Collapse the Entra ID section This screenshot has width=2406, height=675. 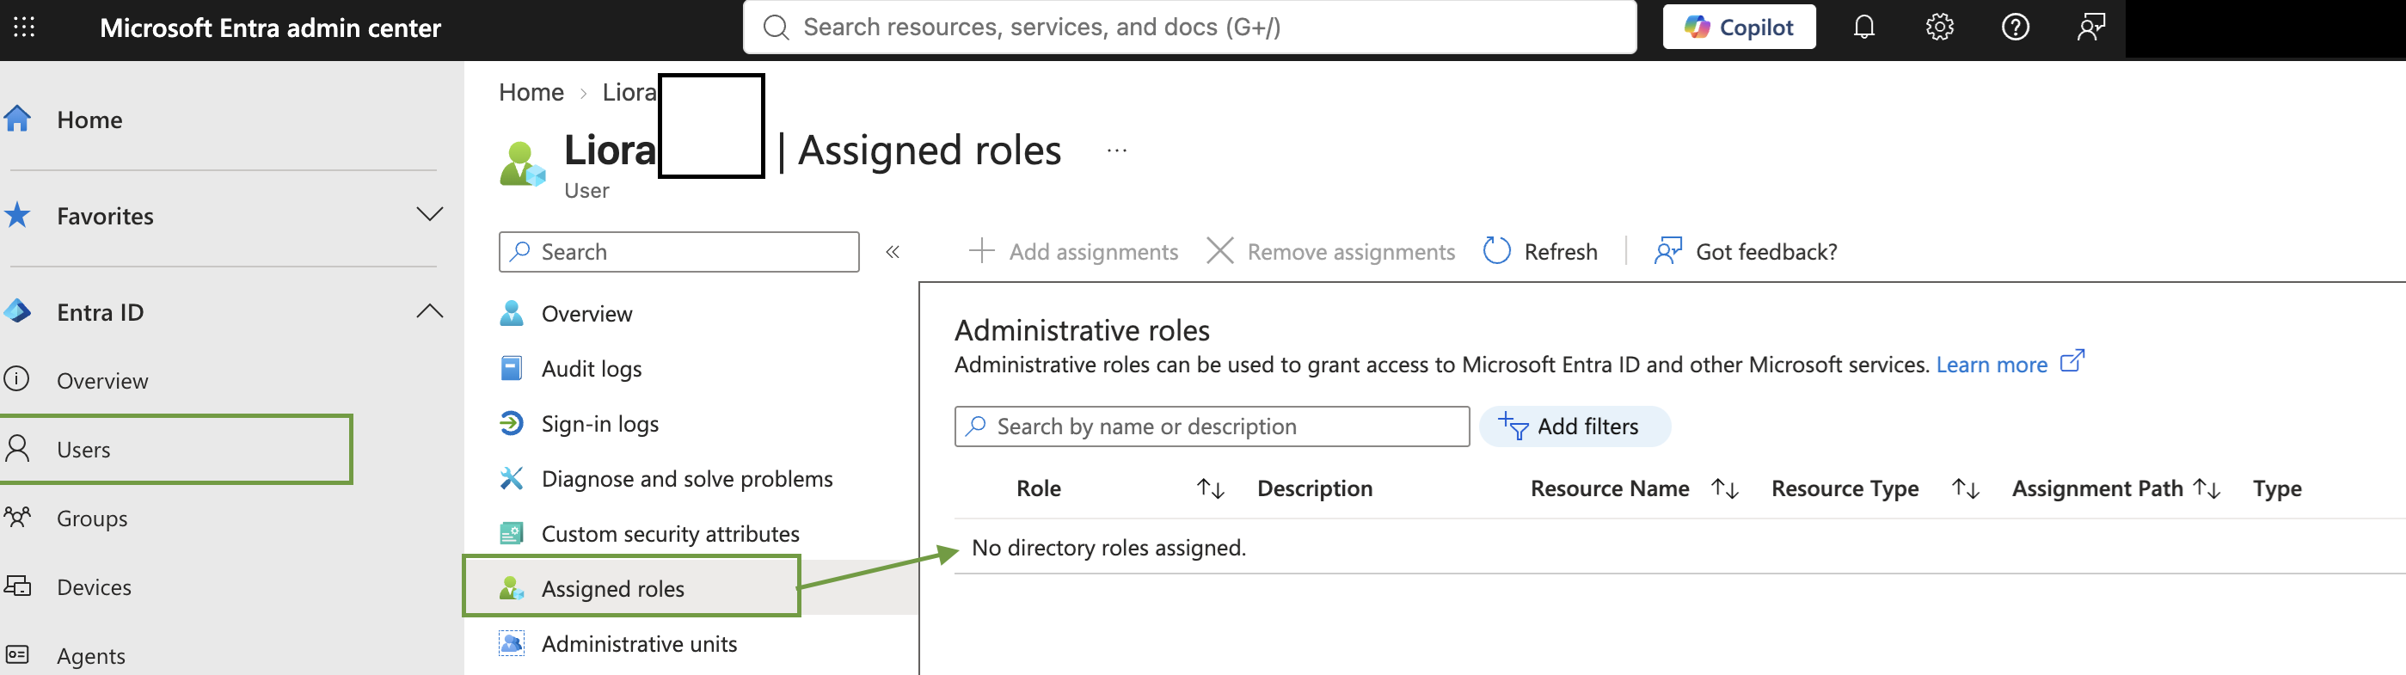[x=429, y=311]
